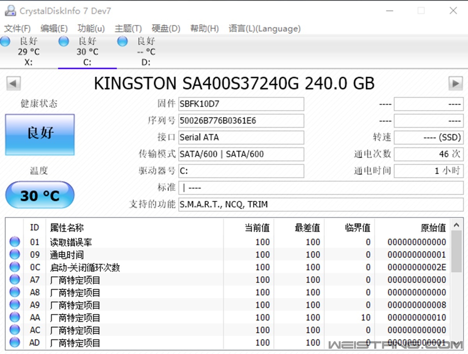Click status orb for drive X:
The width and height of the screenshot is (468, 354).
coord(5,41)
